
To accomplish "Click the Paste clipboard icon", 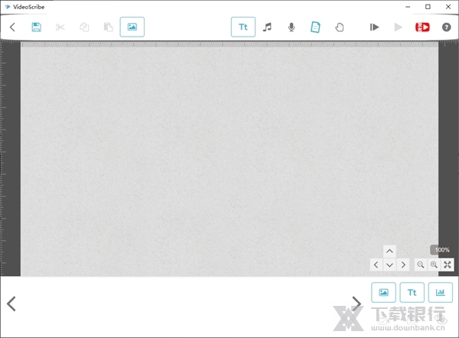I will pos(109,28).
